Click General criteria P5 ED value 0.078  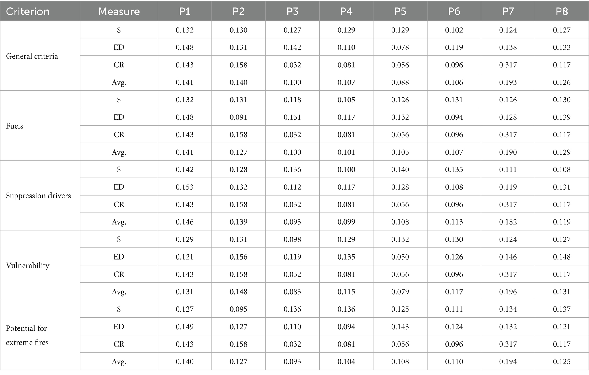tap(400, 47)
